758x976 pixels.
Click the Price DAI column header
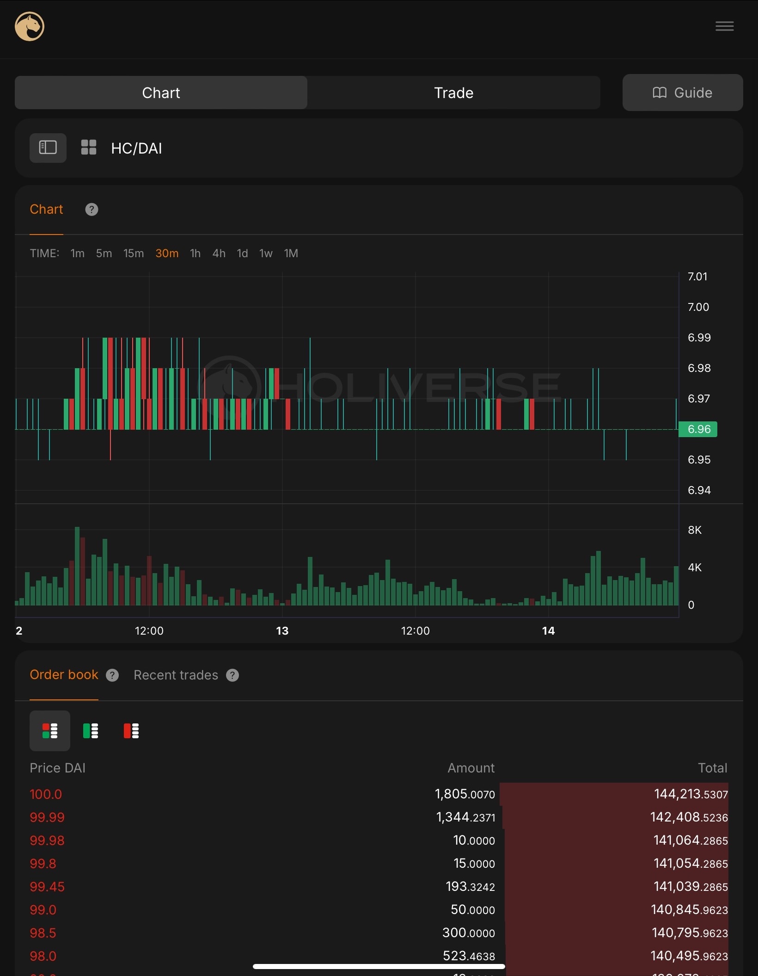click(x=57, y=768)
